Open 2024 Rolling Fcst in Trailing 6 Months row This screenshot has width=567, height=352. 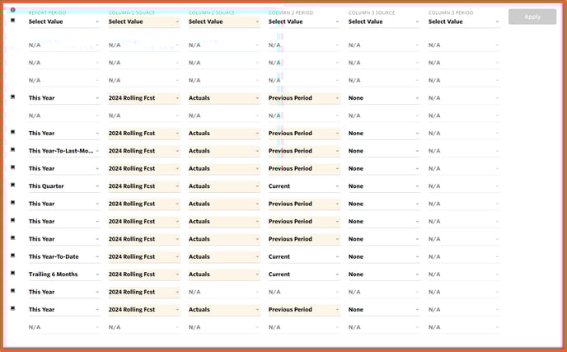tap(144, 275)
